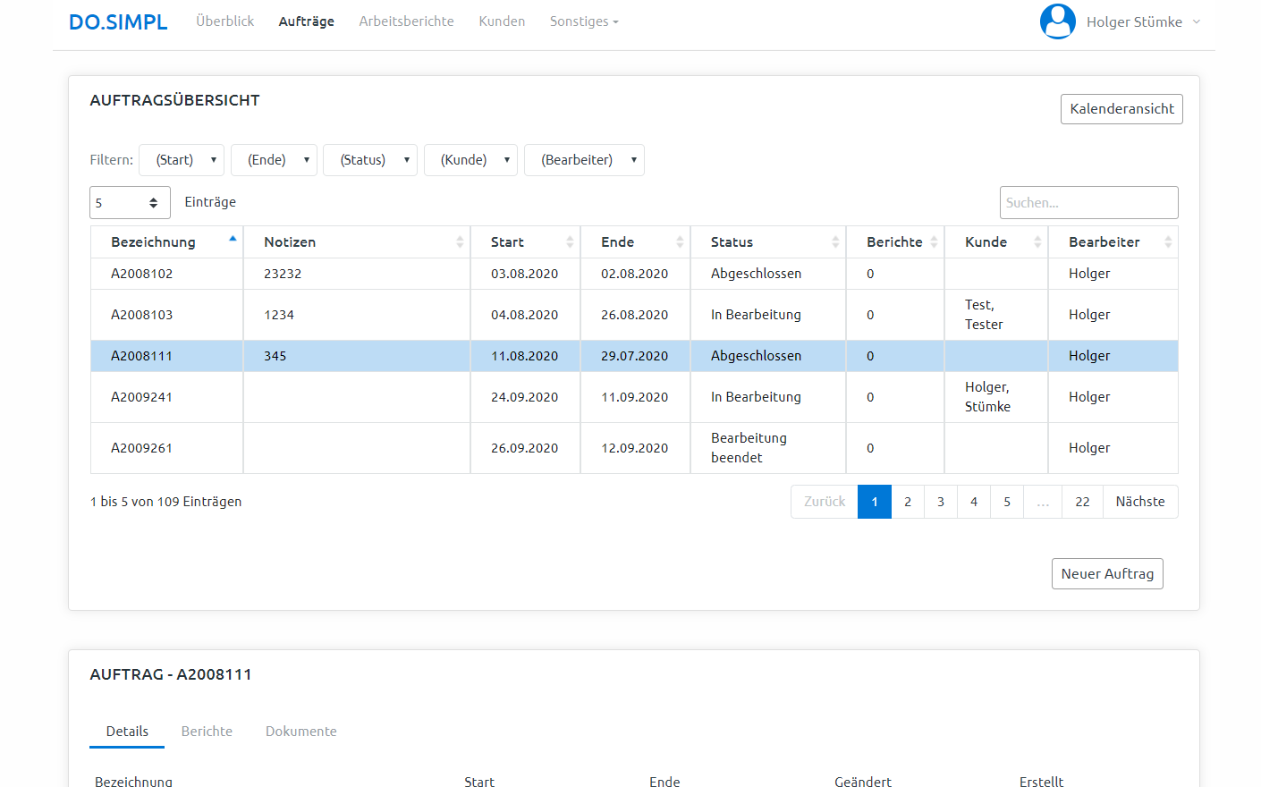Sort by Berichte column arrows
The image size is (1261, 787).
934,242
